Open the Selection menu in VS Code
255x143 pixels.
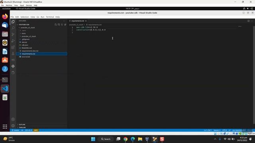[25, 17]
